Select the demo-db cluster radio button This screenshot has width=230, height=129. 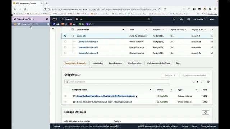[65, 36]
